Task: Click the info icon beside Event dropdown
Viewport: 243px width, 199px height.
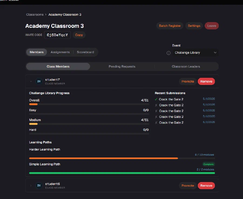Action: click(168, 53)
